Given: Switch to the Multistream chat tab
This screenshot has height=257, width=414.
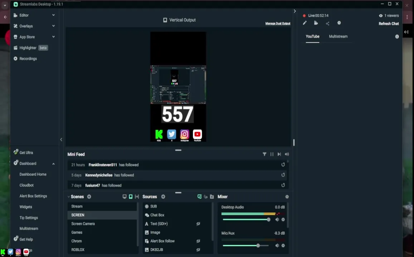Looking at the screenshot, I should coord(338,37).
